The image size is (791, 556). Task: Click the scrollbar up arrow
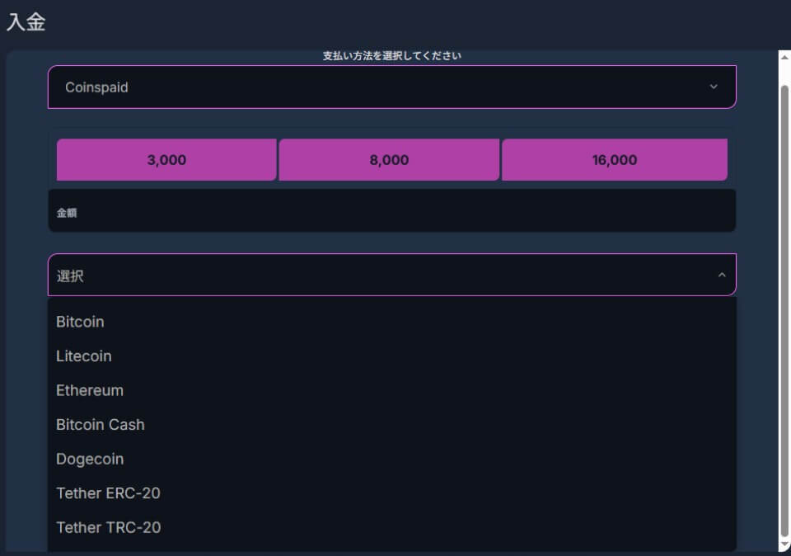[784, 57]
